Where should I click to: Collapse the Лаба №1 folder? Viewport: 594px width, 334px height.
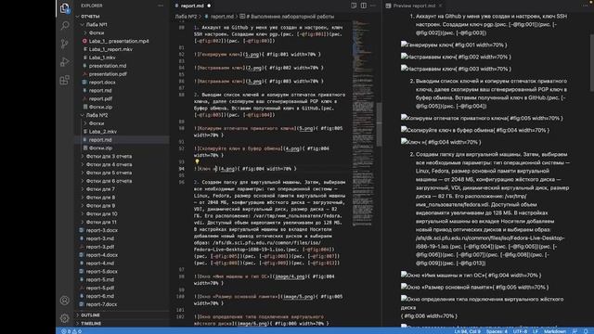[x=97, y=25]
